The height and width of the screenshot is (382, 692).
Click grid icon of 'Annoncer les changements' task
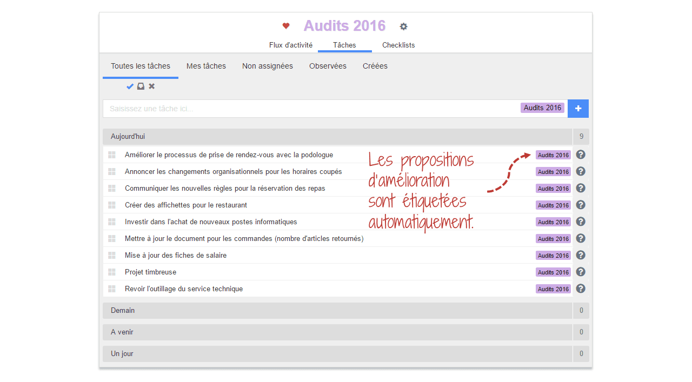[112, 172]
